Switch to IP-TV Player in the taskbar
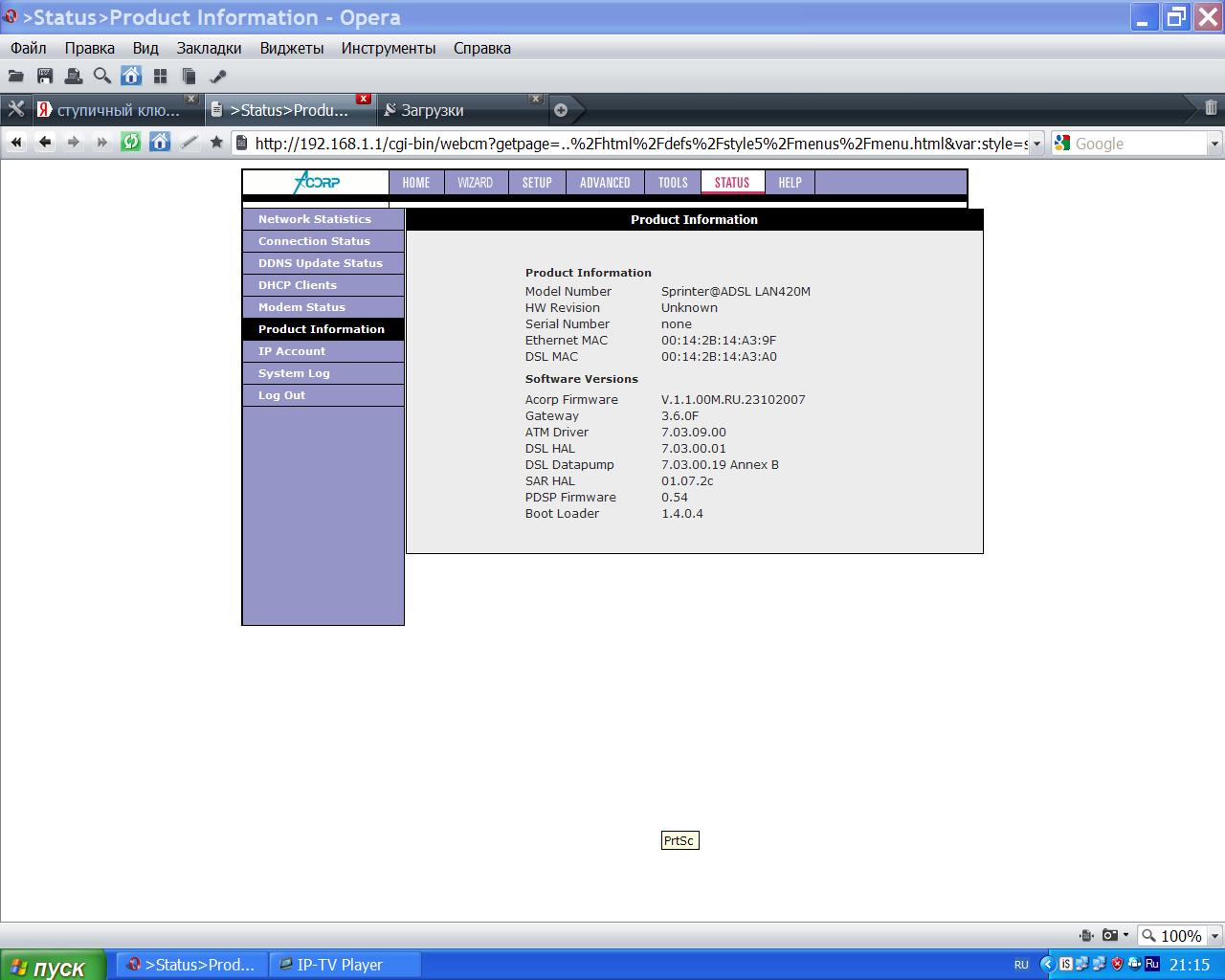Viewport: 1225px width, 980px height. tap(345, 965)
